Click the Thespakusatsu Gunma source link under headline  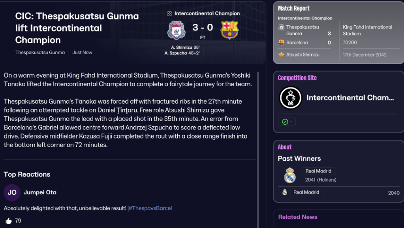[40, 53]
